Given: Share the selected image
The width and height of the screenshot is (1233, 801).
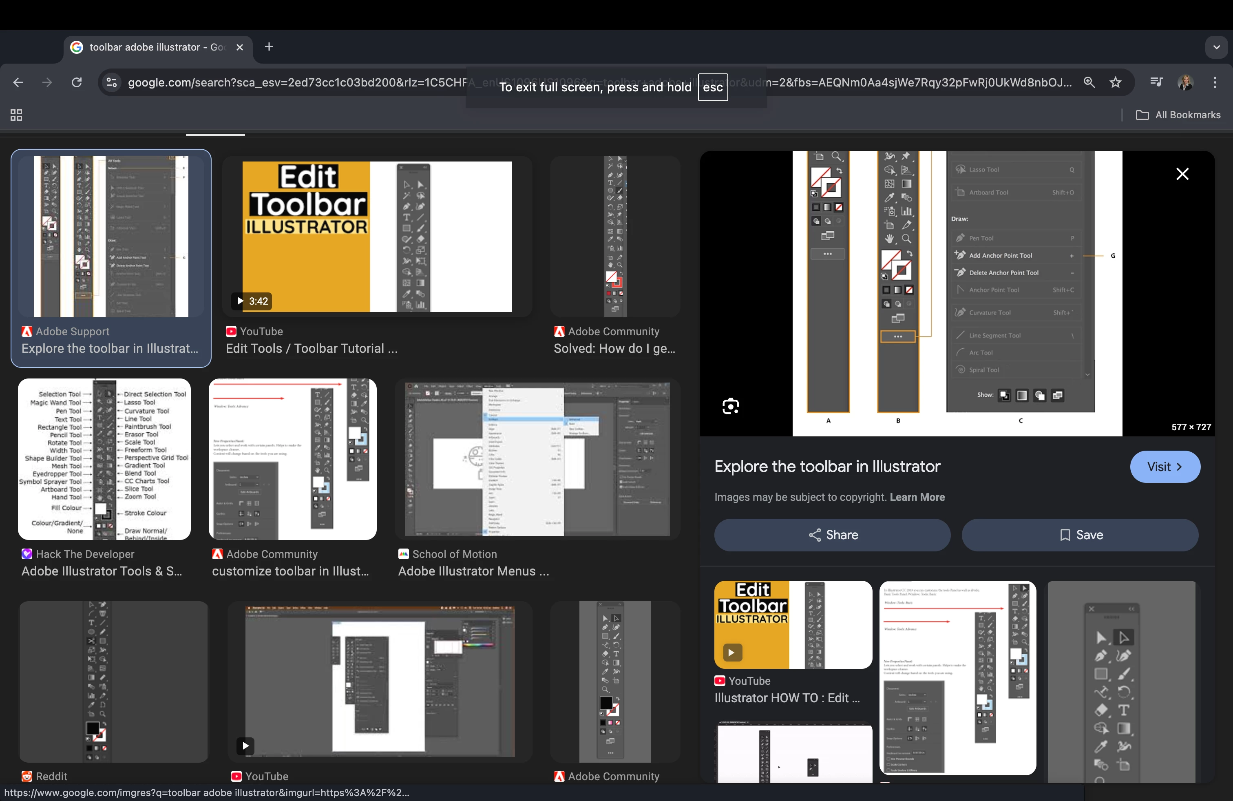Looking at the screenshot, I should (832, 535).
